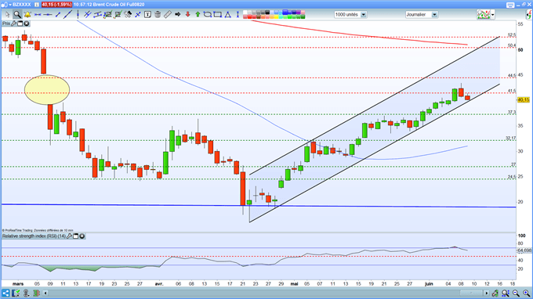Click the keyboard icon in title bar
Screen dimensions: 533x299
click(x=510, y=5)
